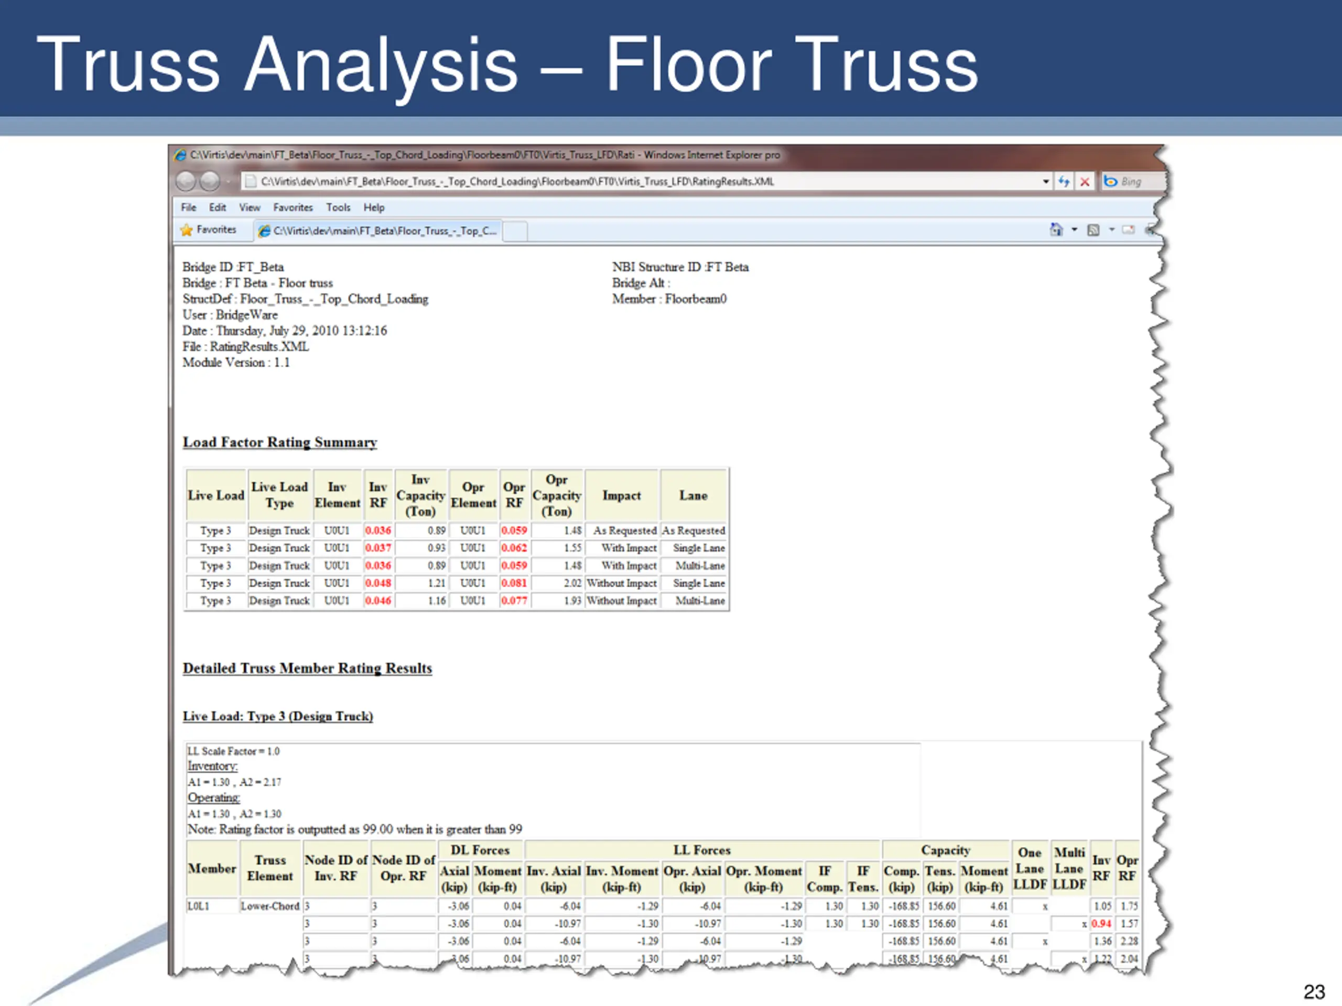
Task: Click the Internet Explorer logo in the title bar
Action: (180, 155)
